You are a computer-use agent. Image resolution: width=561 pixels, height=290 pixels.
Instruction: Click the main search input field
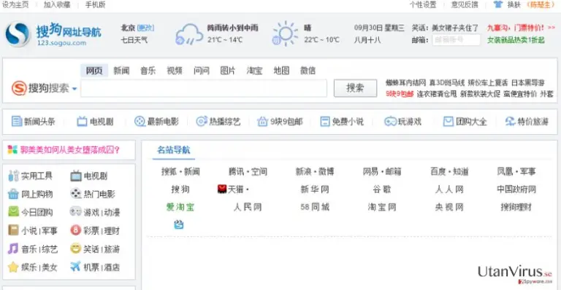[204, 88]
